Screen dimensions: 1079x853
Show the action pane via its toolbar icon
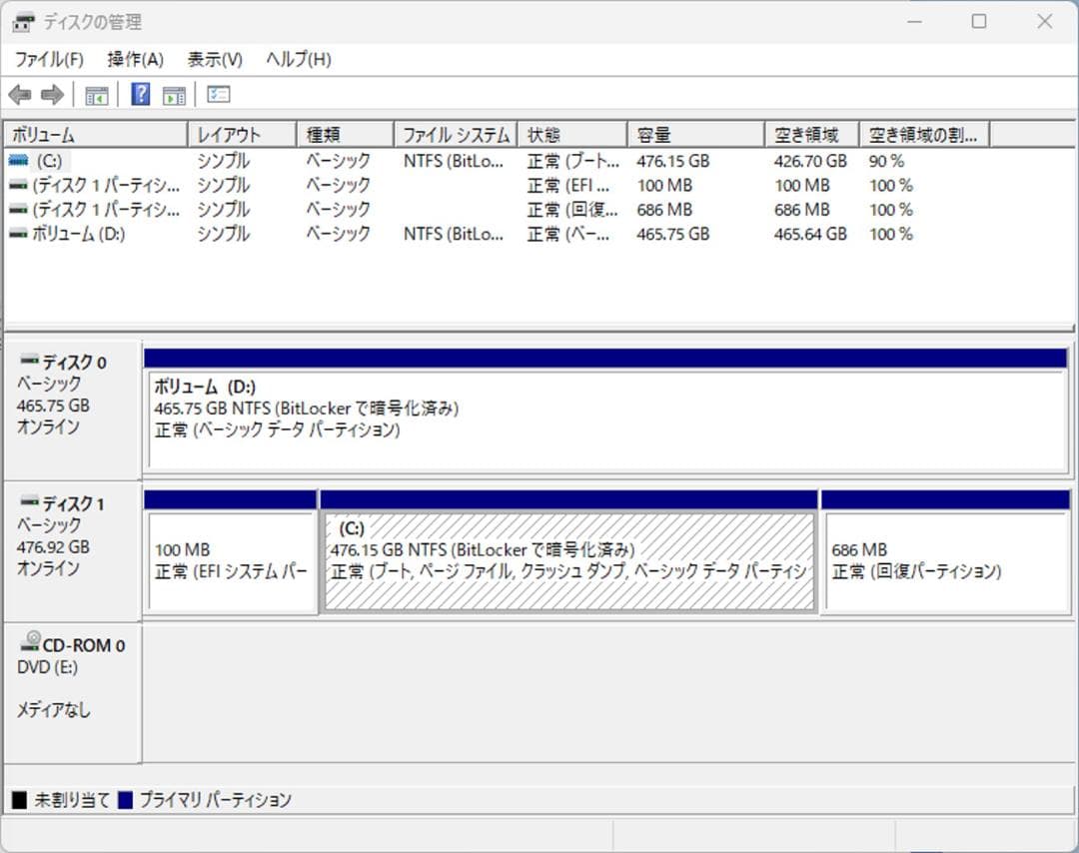pyautogui.click(x=174, y=94)
